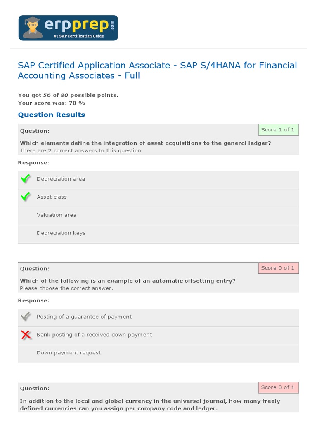Open the SAP S/4HANA exam title link
This screenshot has width=317, height=422.
[x=157, y=70]
